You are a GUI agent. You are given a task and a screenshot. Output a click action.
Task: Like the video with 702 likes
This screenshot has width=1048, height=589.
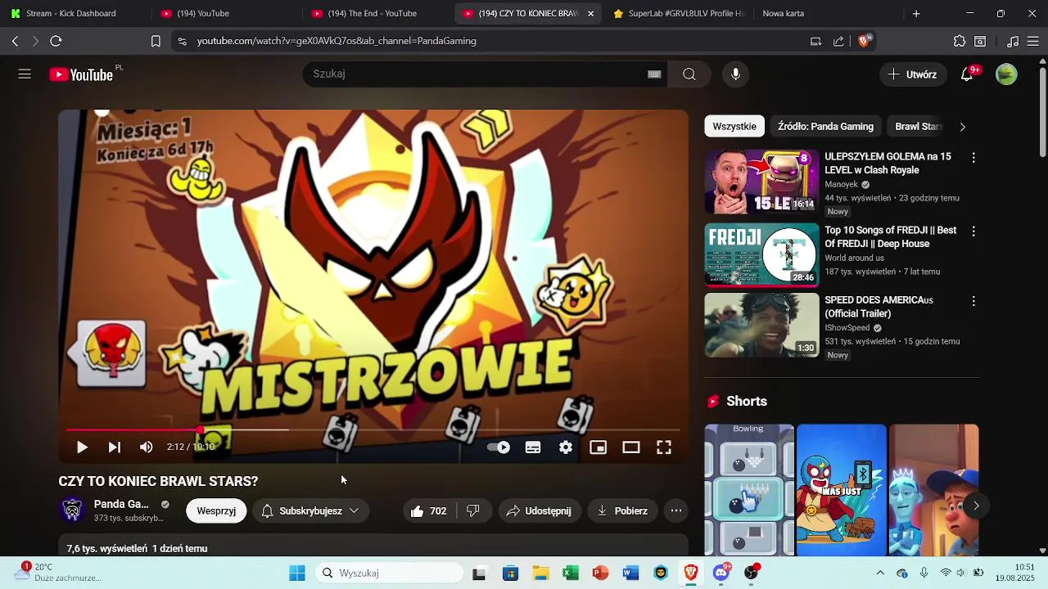428,511
